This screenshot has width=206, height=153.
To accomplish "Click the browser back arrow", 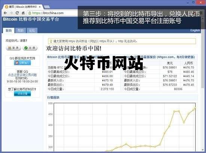I will tap(5, 13).
